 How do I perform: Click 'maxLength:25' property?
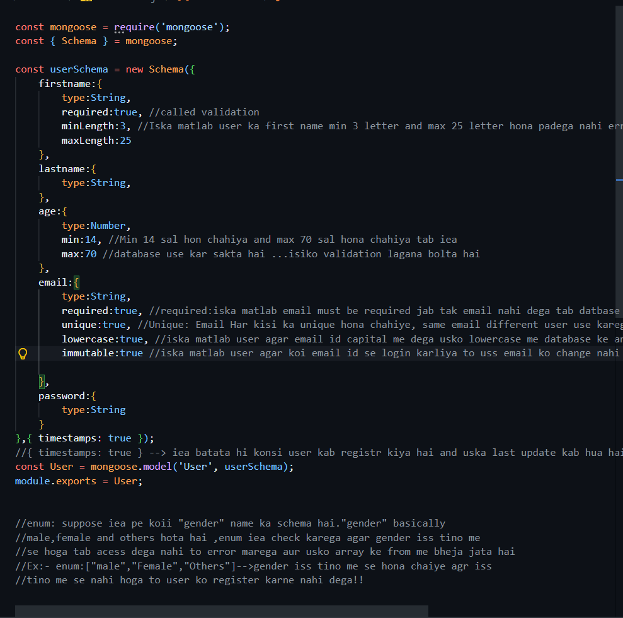96,141
